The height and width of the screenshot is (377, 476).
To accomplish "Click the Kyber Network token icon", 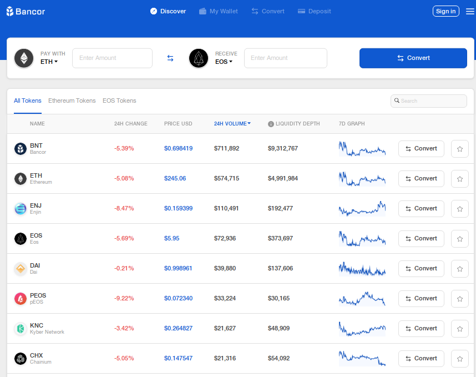I will [21, 329].
